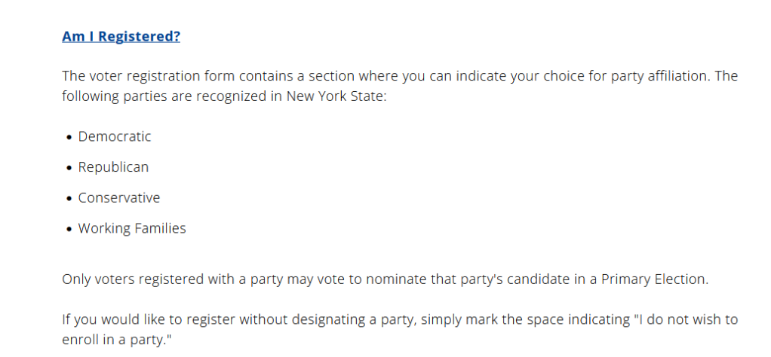This screenshot has width=771, height=357.
Task: Click the Democratic list item
Action: coord(115,136)
